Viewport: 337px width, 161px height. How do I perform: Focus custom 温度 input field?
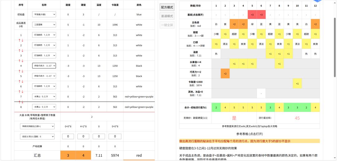99,136
